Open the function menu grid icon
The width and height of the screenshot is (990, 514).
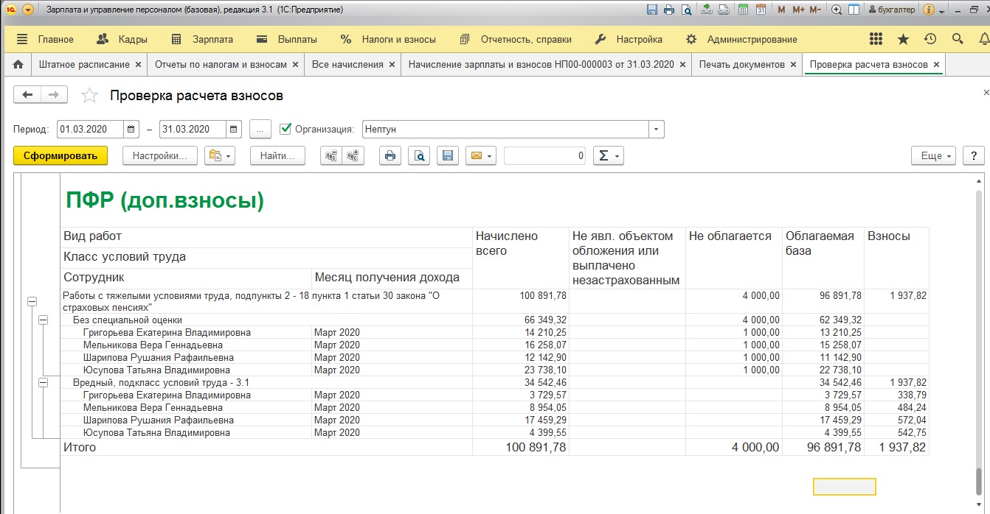876,39
